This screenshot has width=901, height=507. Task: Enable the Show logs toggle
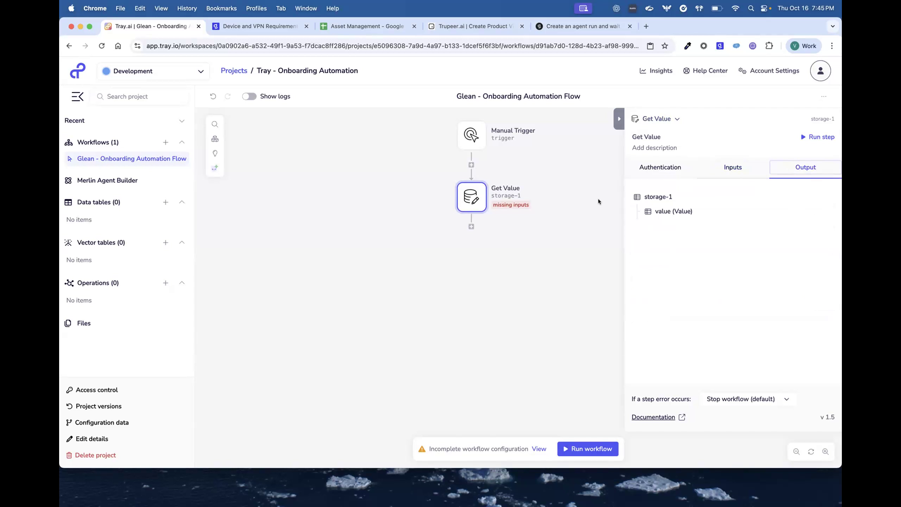(x=249, y=96)
